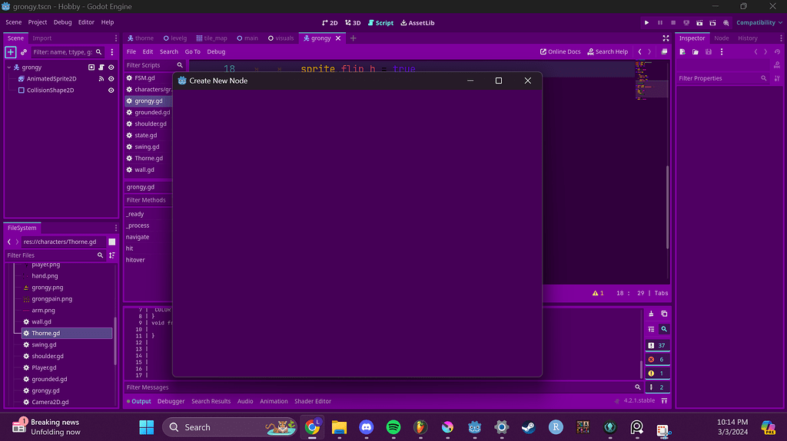
Task: Switch to the 2D workspace
Action: click(x=330, y=22)
